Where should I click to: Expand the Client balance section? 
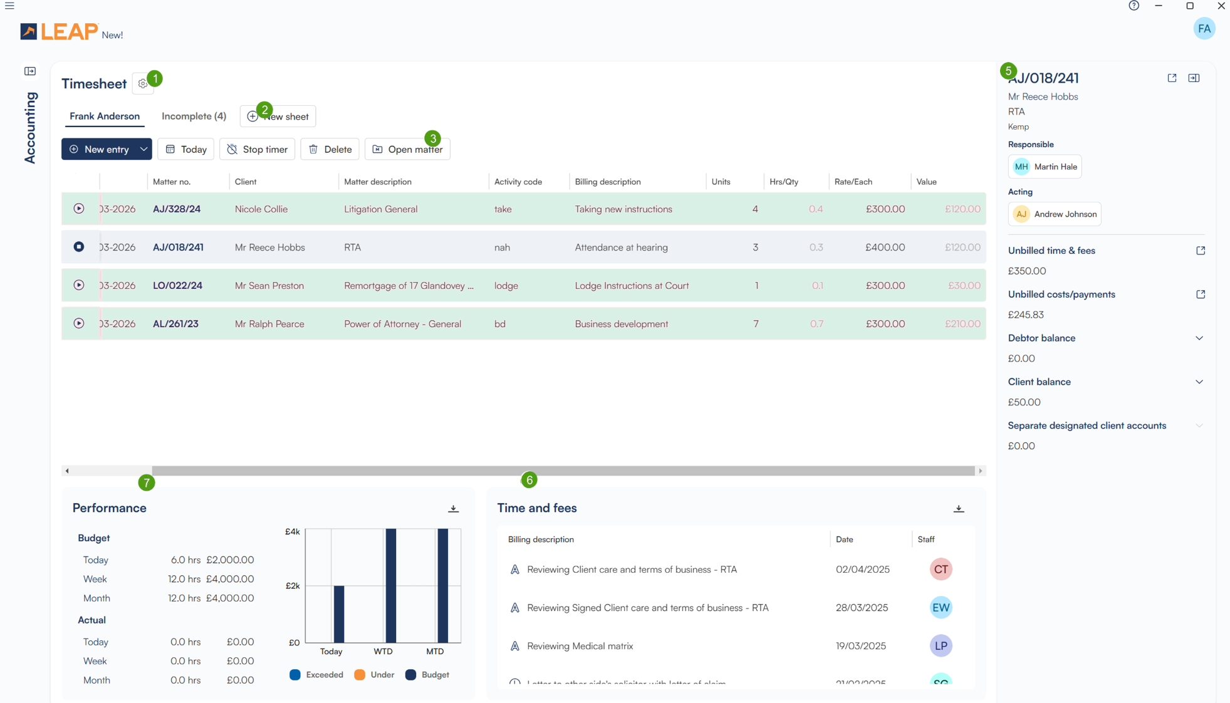[x=1199, y=382]
